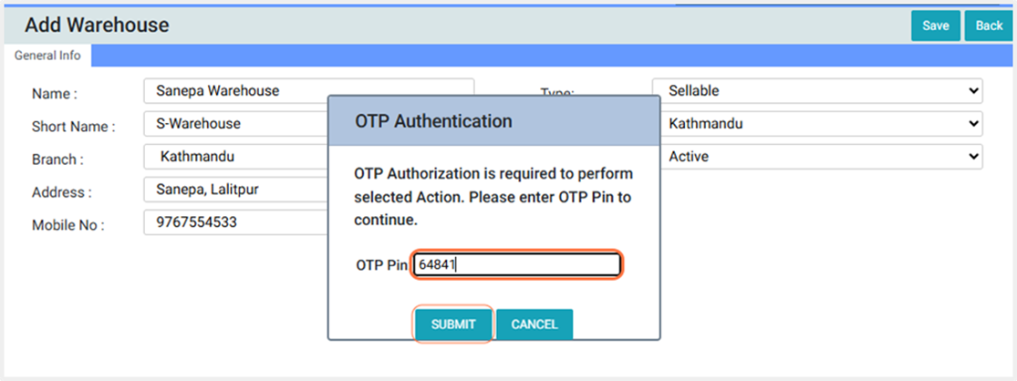Select the Branch text field
1017x381 pixels.
(x=235, y=157)
